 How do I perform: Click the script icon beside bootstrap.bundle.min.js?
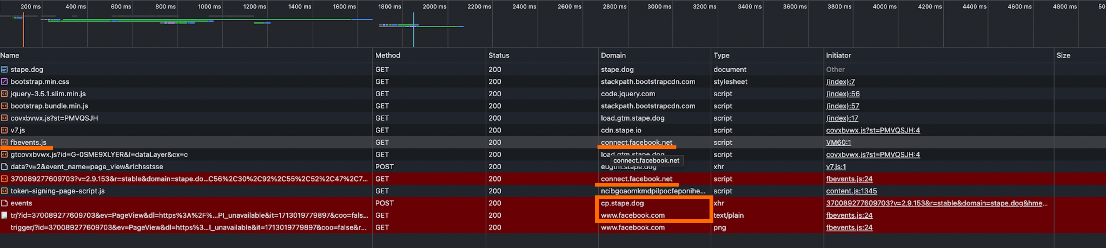tap(4, 106)
